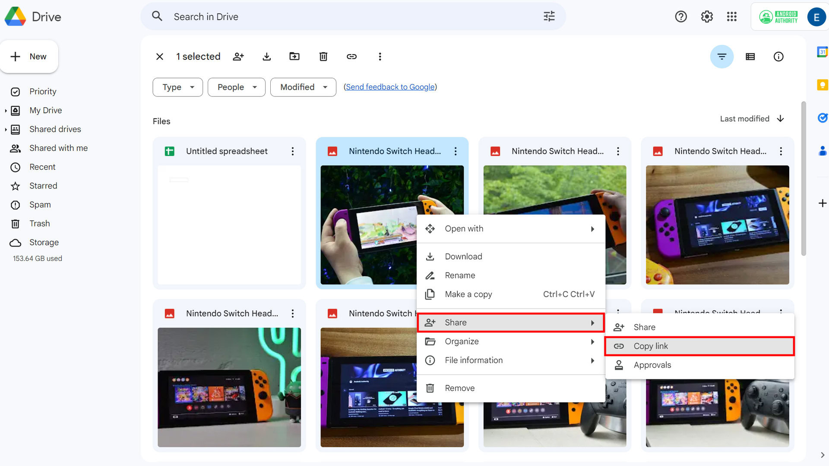Clear the selection with the X icon
This screenshot has width=829, height=466.
tap(160, 56)
